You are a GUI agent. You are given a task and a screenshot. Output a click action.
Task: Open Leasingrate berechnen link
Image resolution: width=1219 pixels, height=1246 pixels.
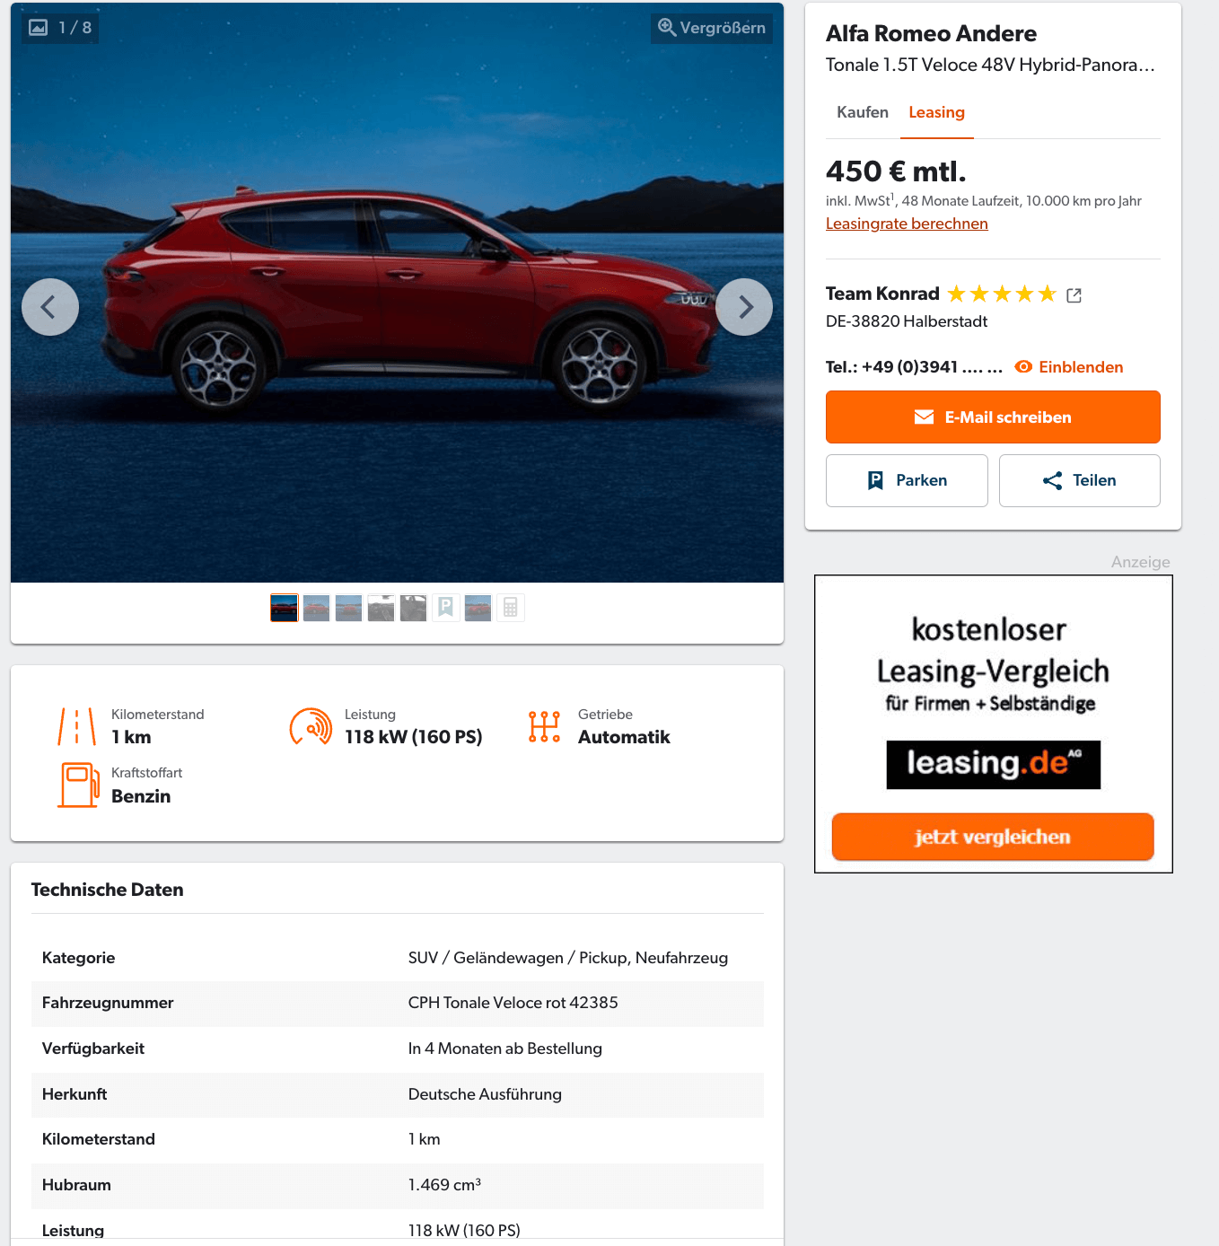click(x=907, y=224)
